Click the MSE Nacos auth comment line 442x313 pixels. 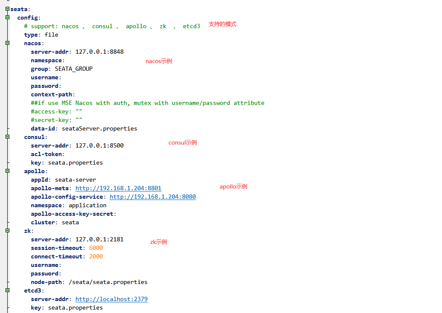pos(147,103)
